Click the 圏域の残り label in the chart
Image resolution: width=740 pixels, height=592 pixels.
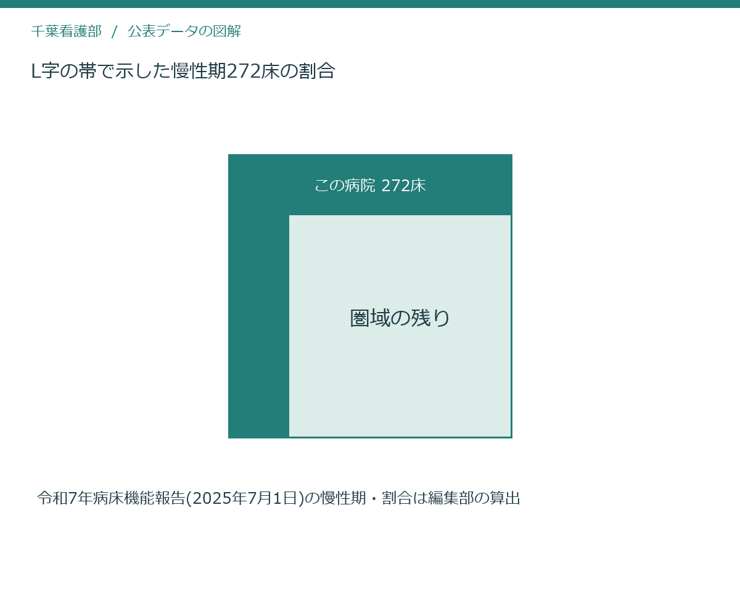400,318
